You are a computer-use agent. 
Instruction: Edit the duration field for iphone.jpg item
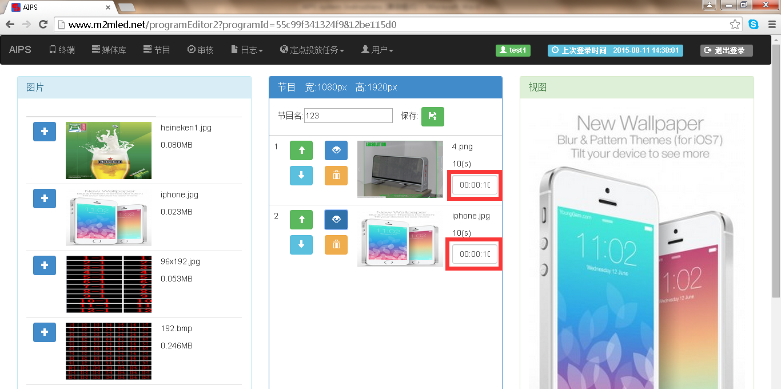click(x=475, y=254)
